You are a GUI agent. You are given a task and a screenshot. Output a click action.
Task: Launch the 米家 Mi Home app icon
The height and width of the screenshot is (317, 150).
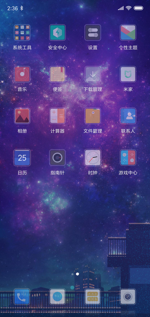pyautogui.click(x=128, y=74)
